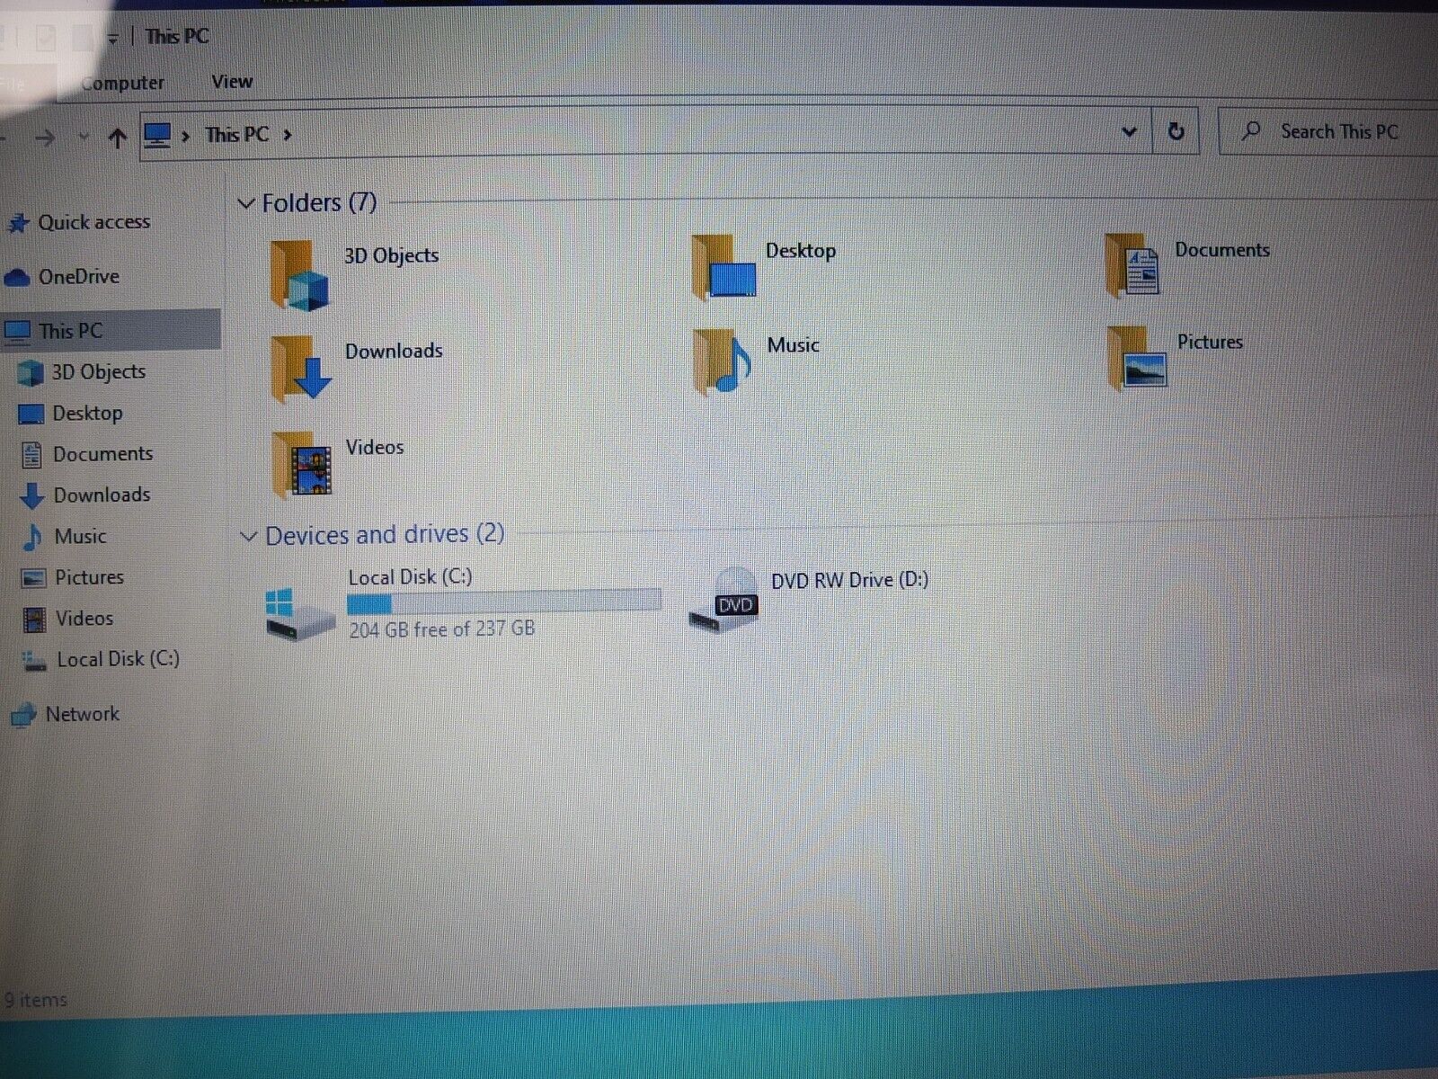
Task: Open the Computer ribbon tab
Action: [122, 83]
